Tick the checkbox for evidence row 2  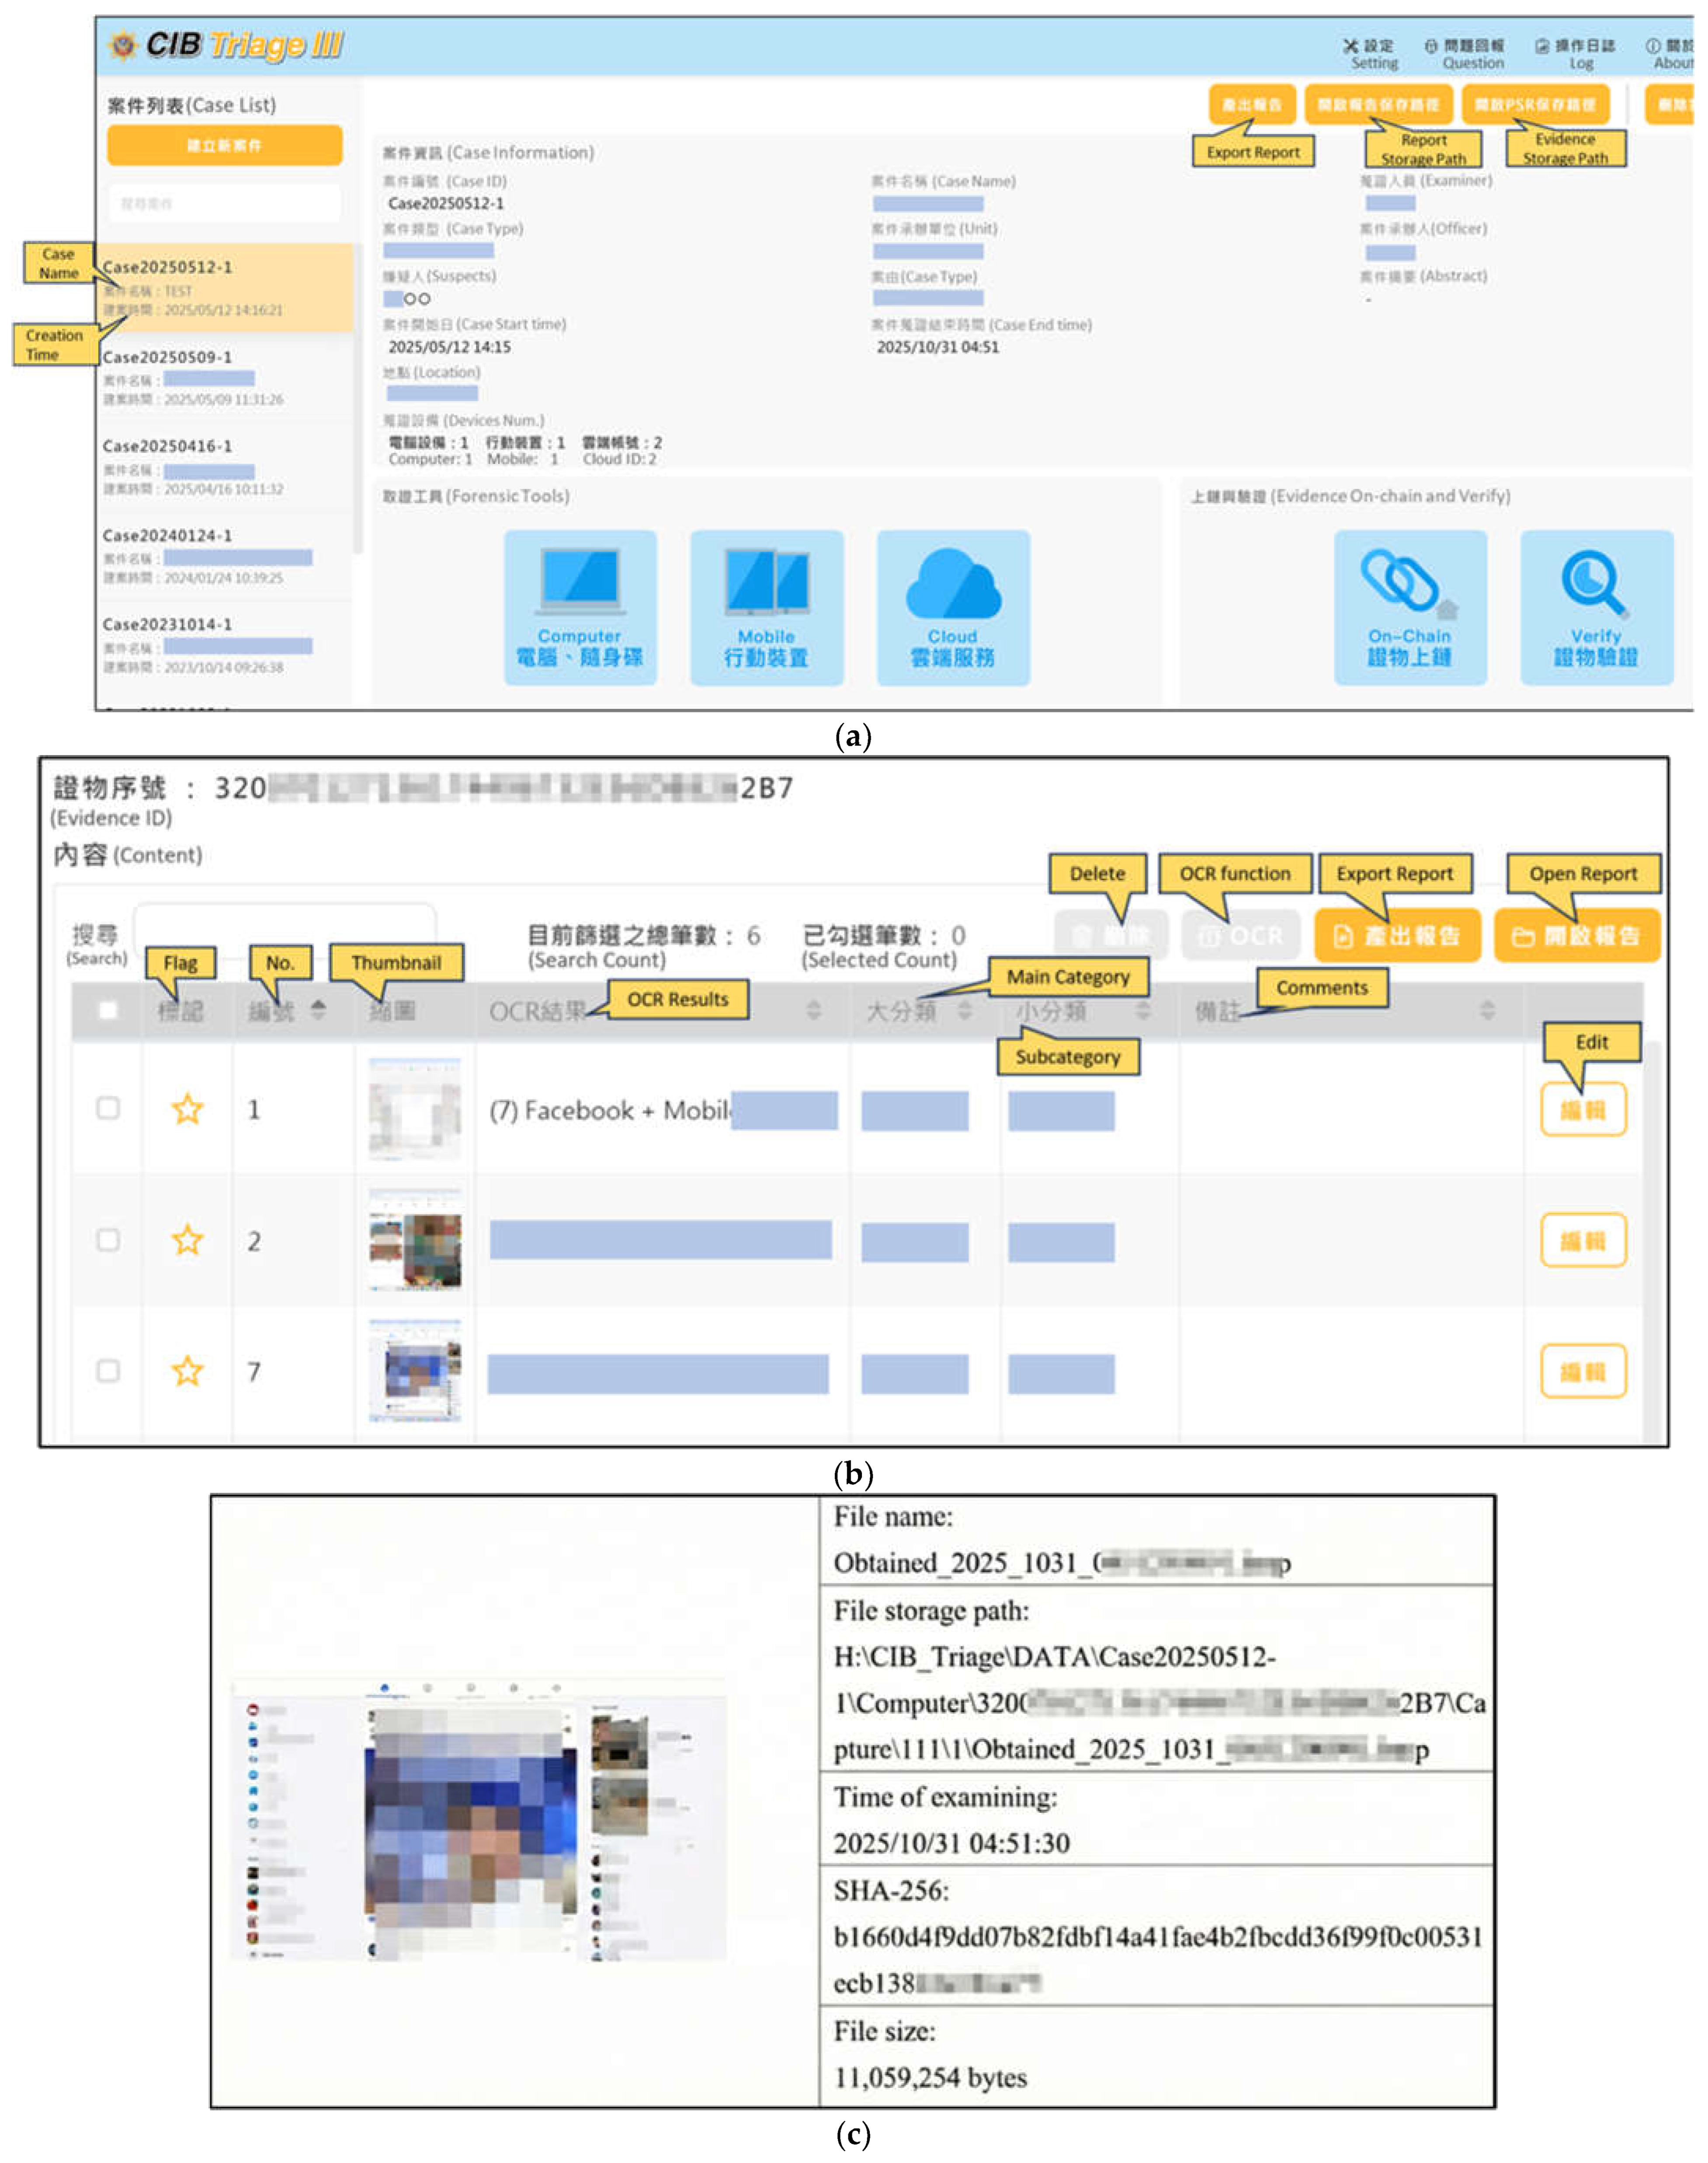[108, 1240]
